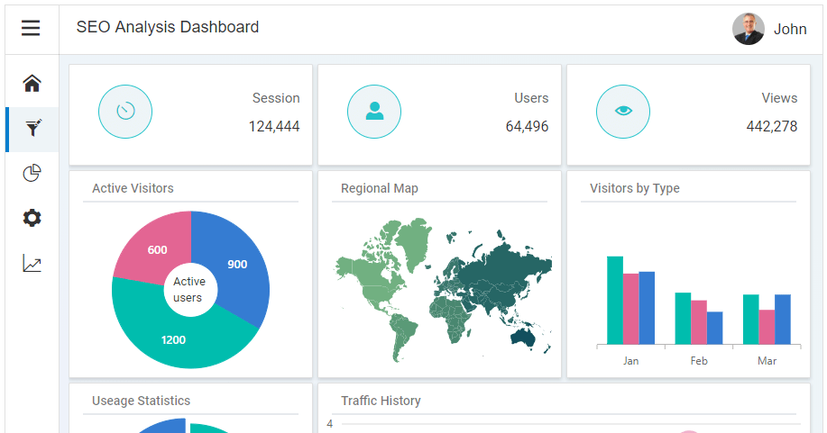Click the Views card label

[779, 98]
